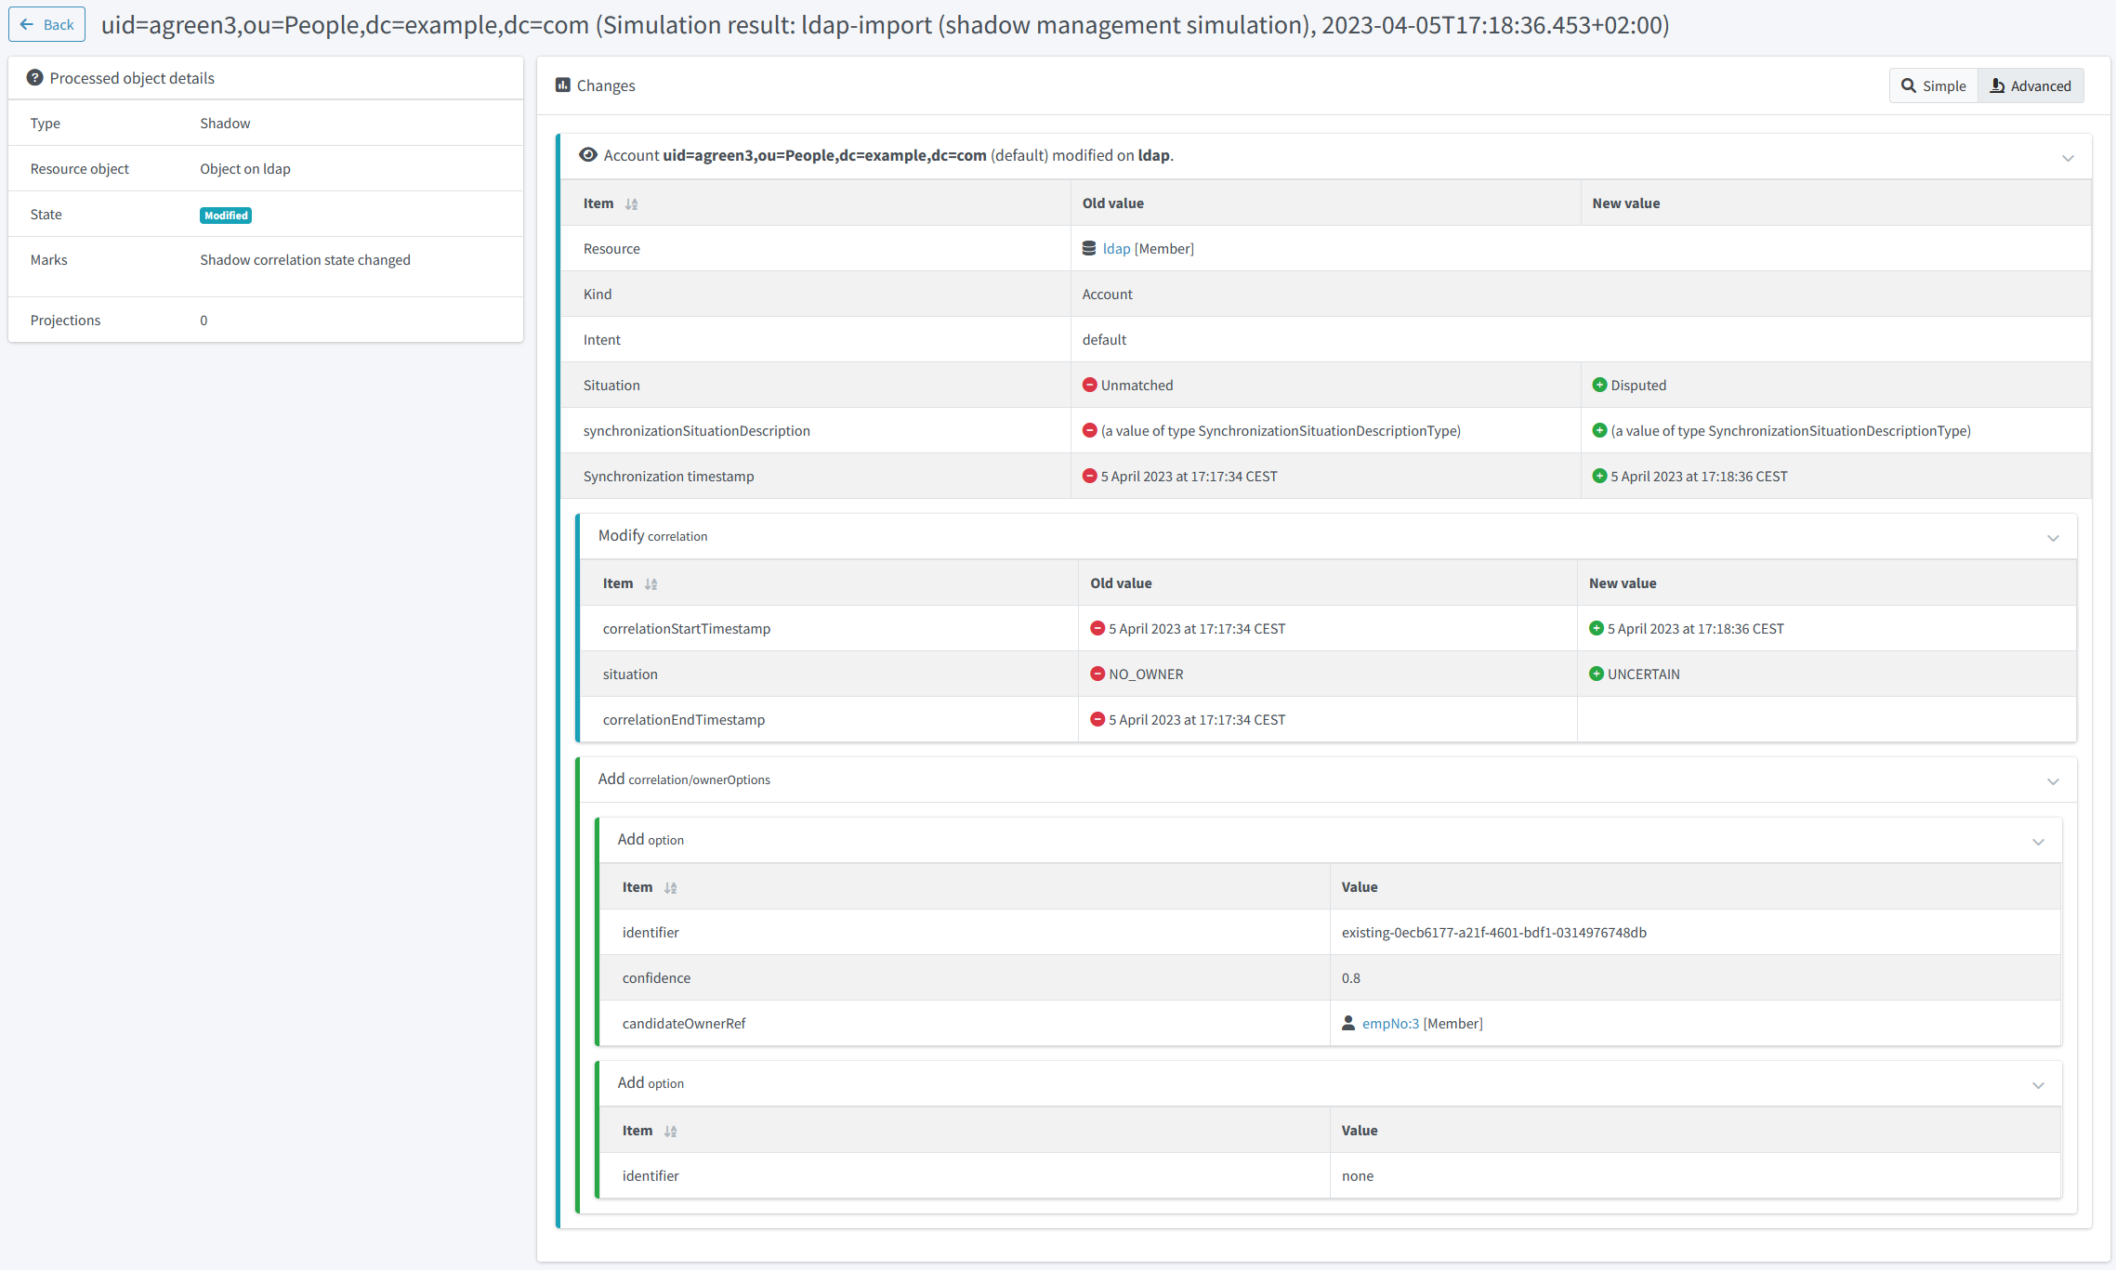Screen dimensions: 2116x1270
Task: Switch to Simple view
Action: tap(1933, 85)
